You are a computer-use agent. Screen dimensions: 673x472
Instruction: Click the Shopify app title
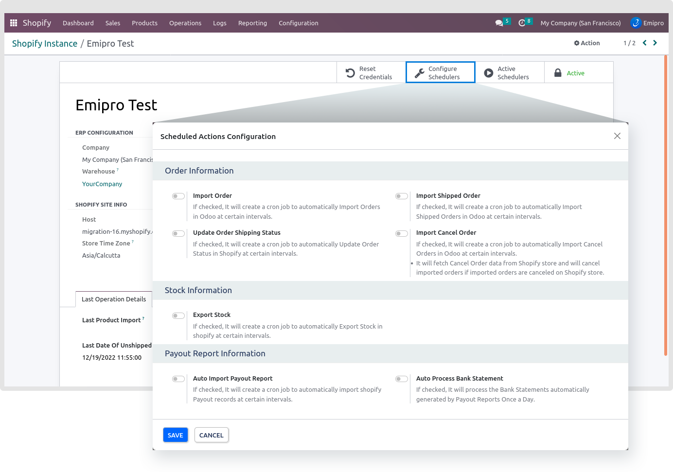pyautogui.click(x=37, y=23)
